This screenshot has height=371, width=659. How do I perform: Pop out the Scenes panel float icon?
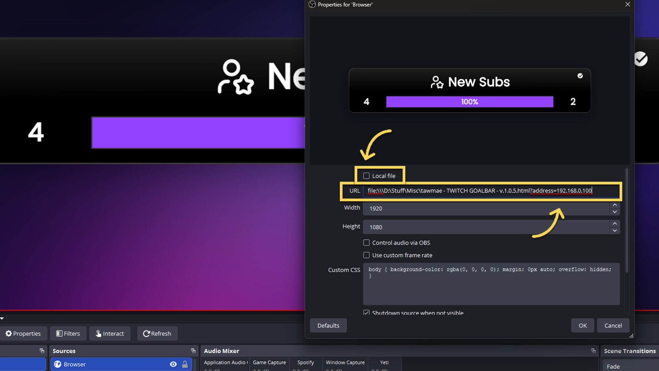click(x=42, y=351)
